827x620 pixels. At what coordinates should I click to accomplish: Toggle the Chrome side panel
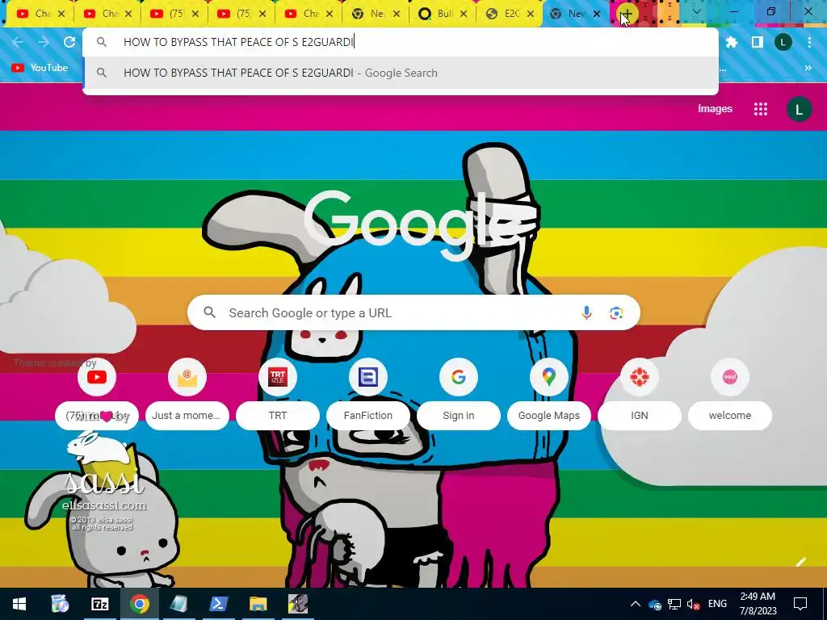pos(758,42)
